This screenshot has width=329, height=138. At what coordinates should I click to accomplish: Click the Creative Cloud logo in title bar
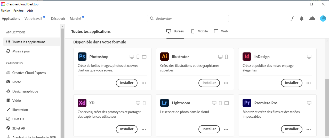click(x=3, y=4)
